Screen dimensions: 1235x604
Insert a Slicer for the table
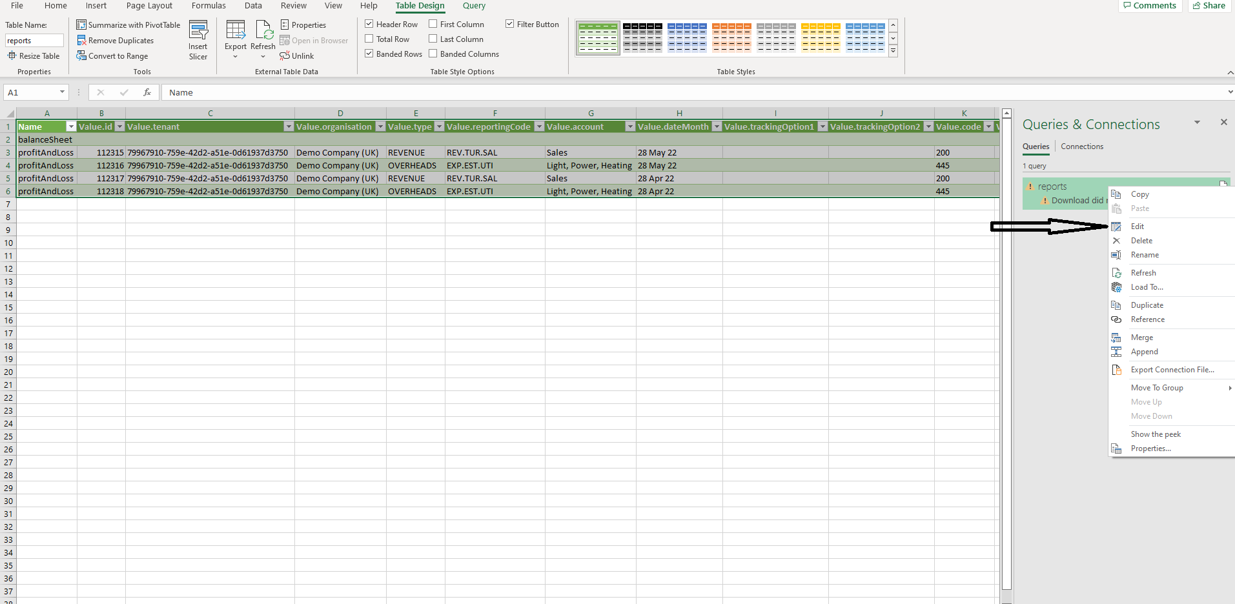[198, 40]
